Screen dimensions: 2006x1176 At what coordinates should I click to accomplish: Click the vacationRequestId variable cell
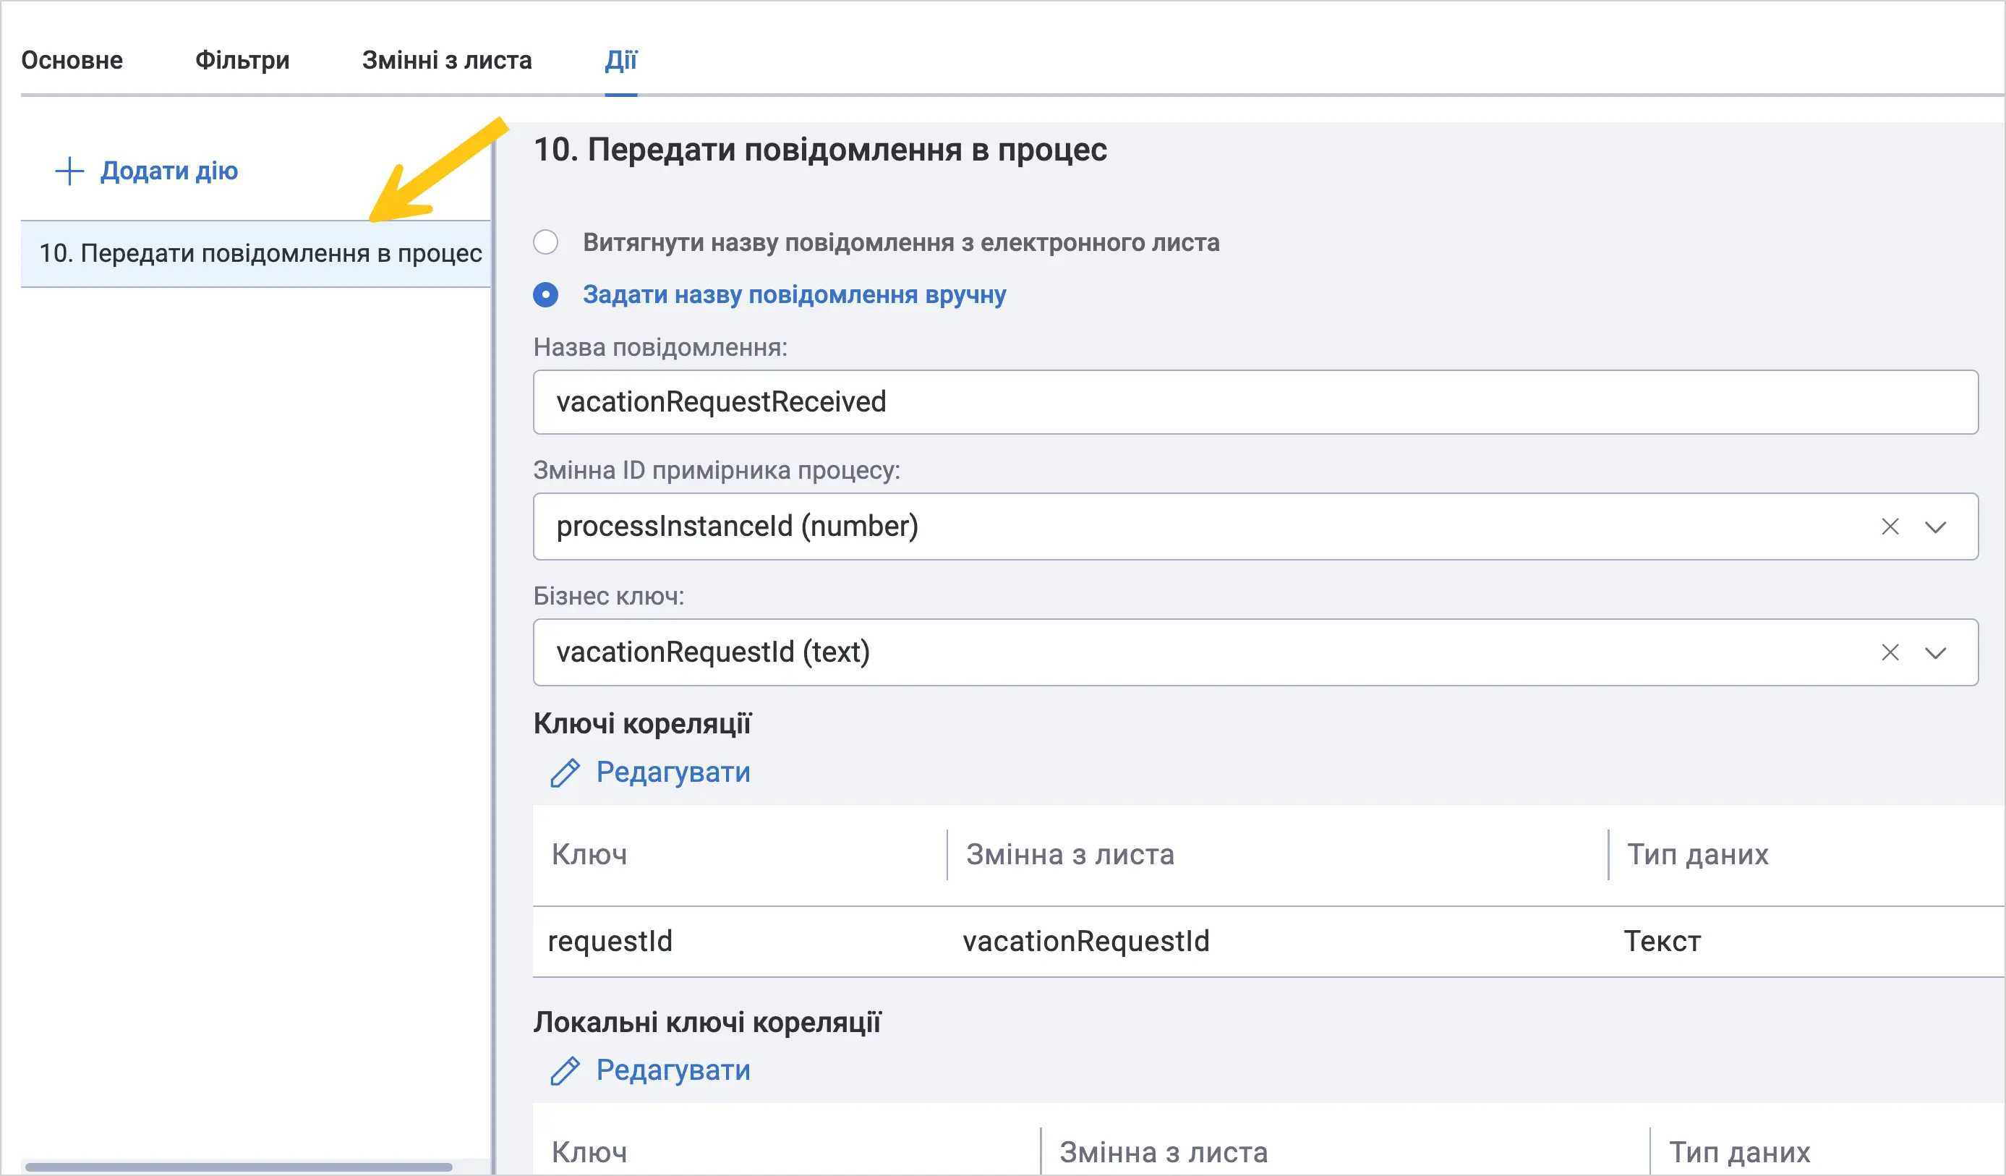pyautogui.click(x=1085, y=941)
